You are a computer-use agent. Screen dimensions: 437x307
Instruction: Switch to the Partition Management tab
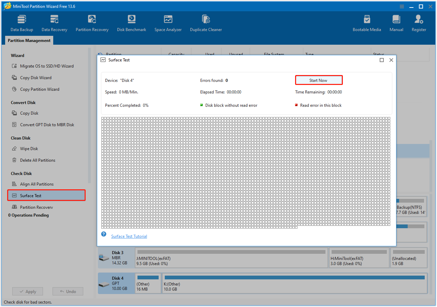(29, 40)
